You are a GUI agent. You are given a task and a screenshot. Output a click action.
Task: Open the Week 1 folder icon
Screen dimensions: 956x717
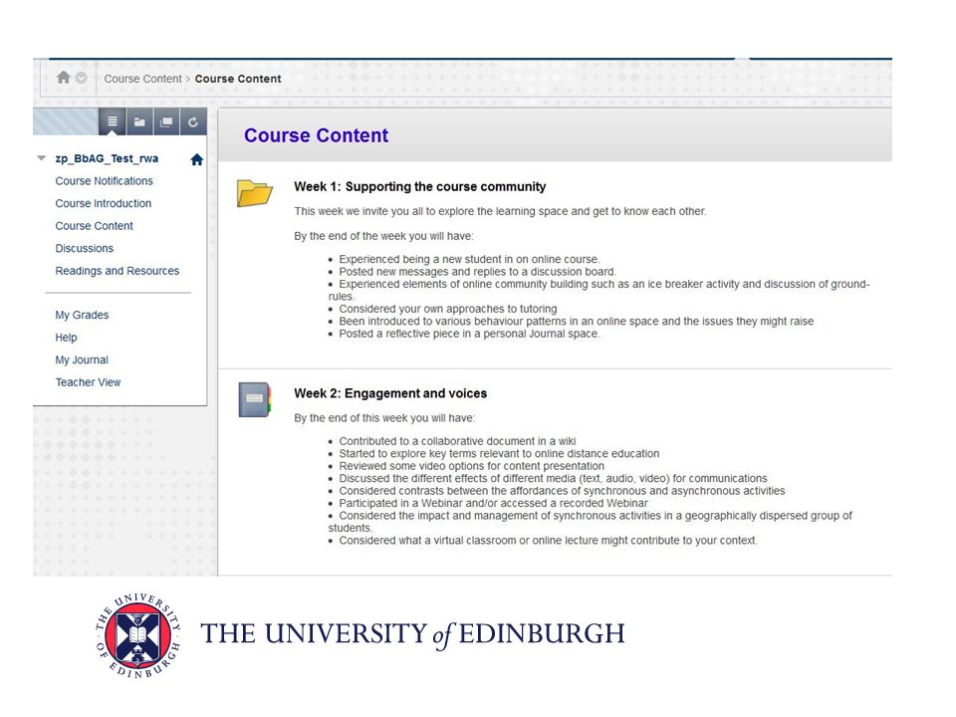tap(254, 193)
